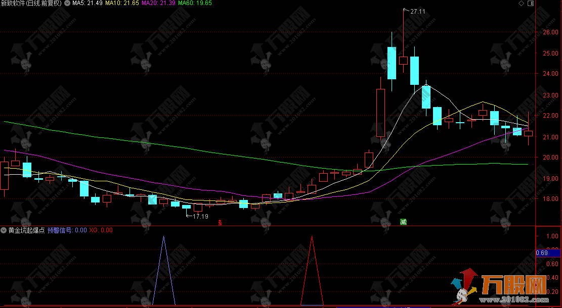
Task: Click 20.00 on price axis
Action: [550, 158]
